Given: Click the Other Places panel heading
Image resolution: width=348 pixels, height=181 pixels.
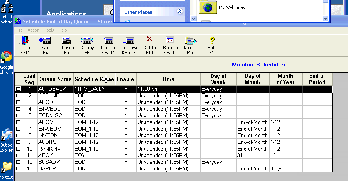Looking at the screenshot, I should click(138, 12).
